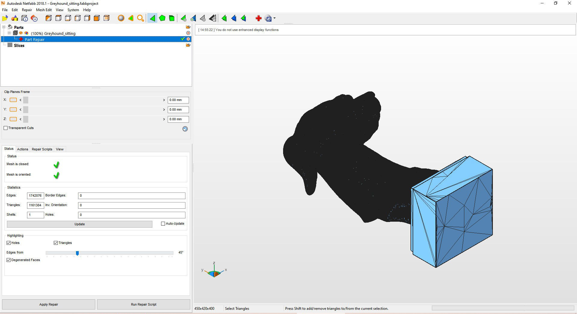Screen dimensions: 577x314
Task: Enable the Auto-Update checkbox
Action: coord(163,223)
